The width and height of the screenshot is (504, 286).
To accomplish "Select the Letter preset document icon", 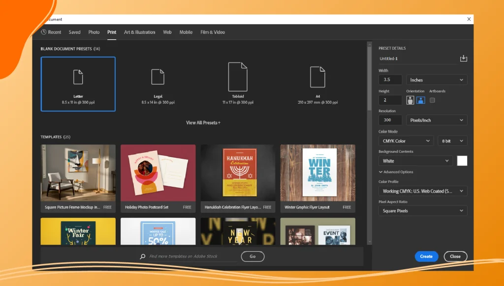I will 78,77.
